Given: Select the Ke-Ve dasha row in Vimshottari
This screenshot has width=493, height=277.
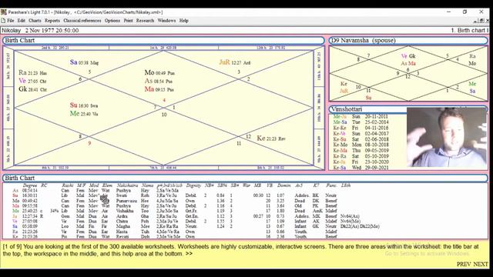Looking at the screenshot, I should 361,133.
